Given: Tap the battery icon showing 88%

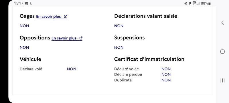Looking at the screenshot, I should (x=210, y=3).
